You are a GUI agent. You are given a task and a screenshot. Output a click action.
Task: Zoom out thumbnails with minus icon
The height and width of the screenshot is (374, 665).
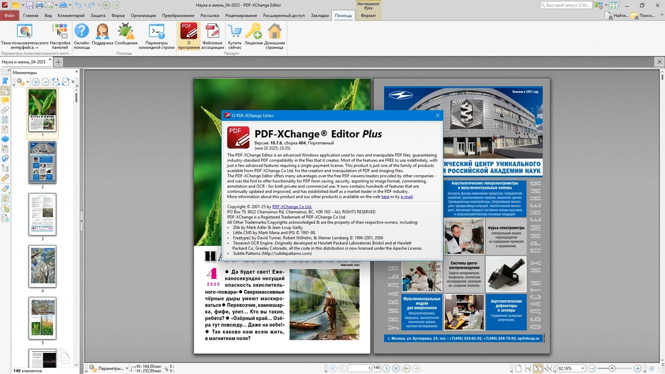[45, 82]
